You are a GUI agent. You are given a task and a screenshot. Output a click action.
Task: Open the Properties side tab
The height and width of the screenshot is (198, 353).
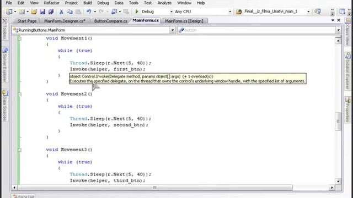pos(348,109)
